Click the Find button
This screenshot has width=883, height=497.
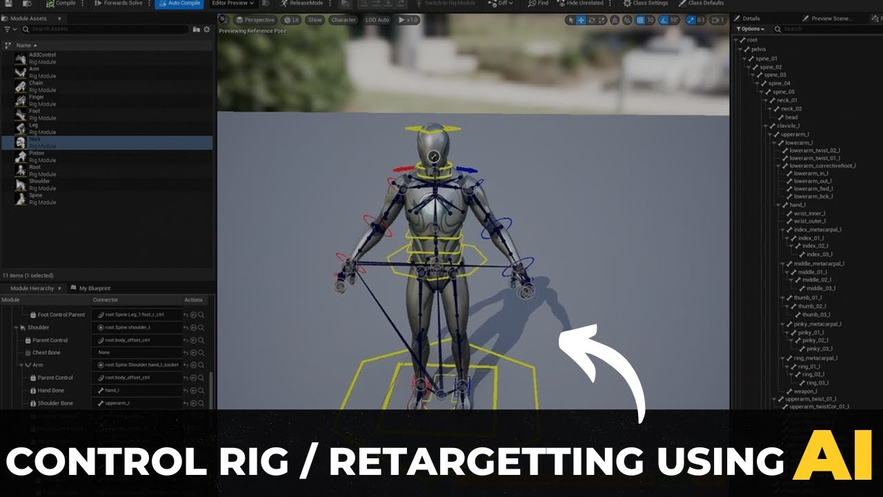(x=539, y=3)
